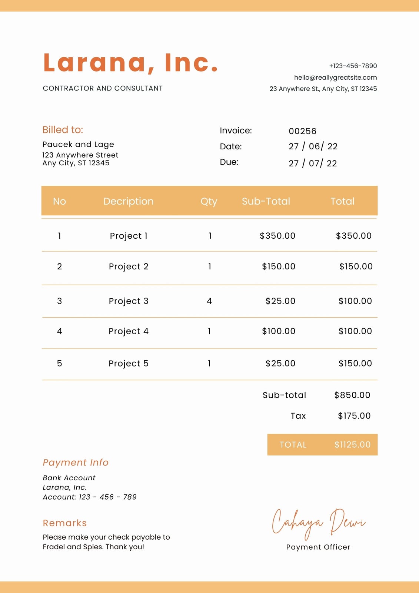The width and height of the screenshot is (419, 593).
Task: Select the invoice number 00256
Action: pyautogui.click(x=302, y=131)
